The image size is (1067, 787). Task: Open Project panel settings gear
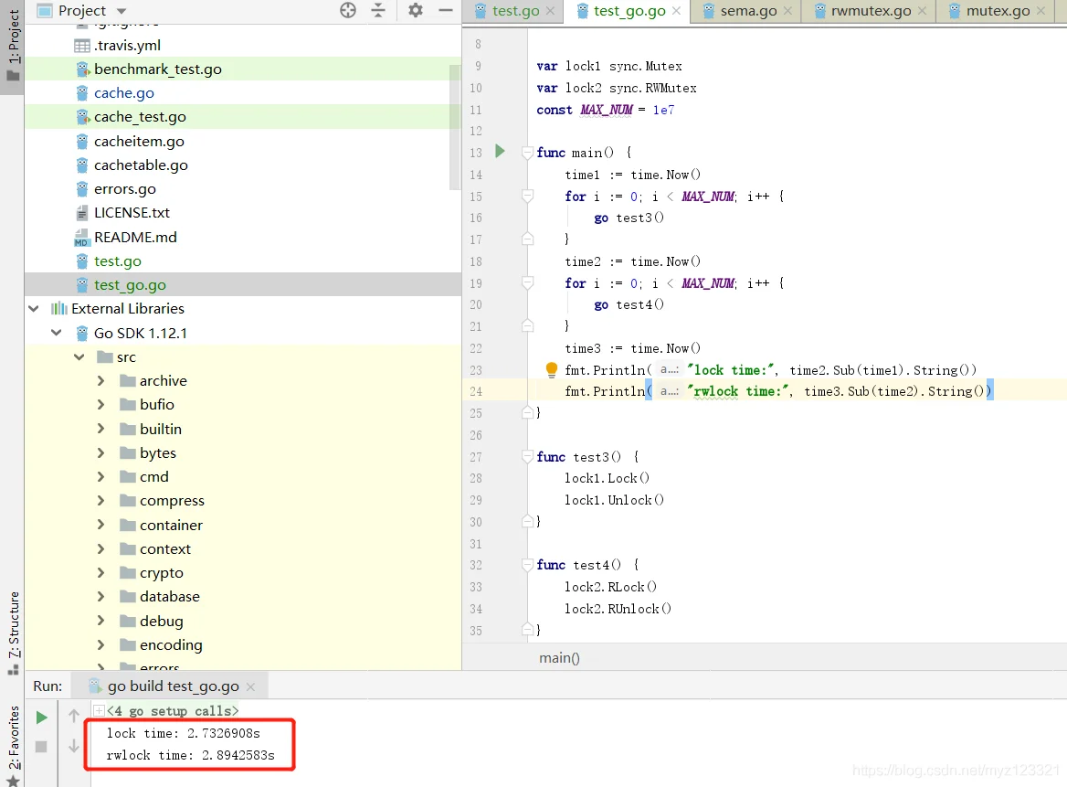pyautogui.click(x=415, y=10)
